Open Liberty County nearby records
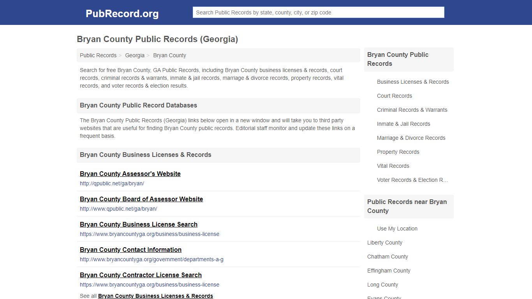Image resolution: width=532 pixels, height=299 pixels. point(385,243)
